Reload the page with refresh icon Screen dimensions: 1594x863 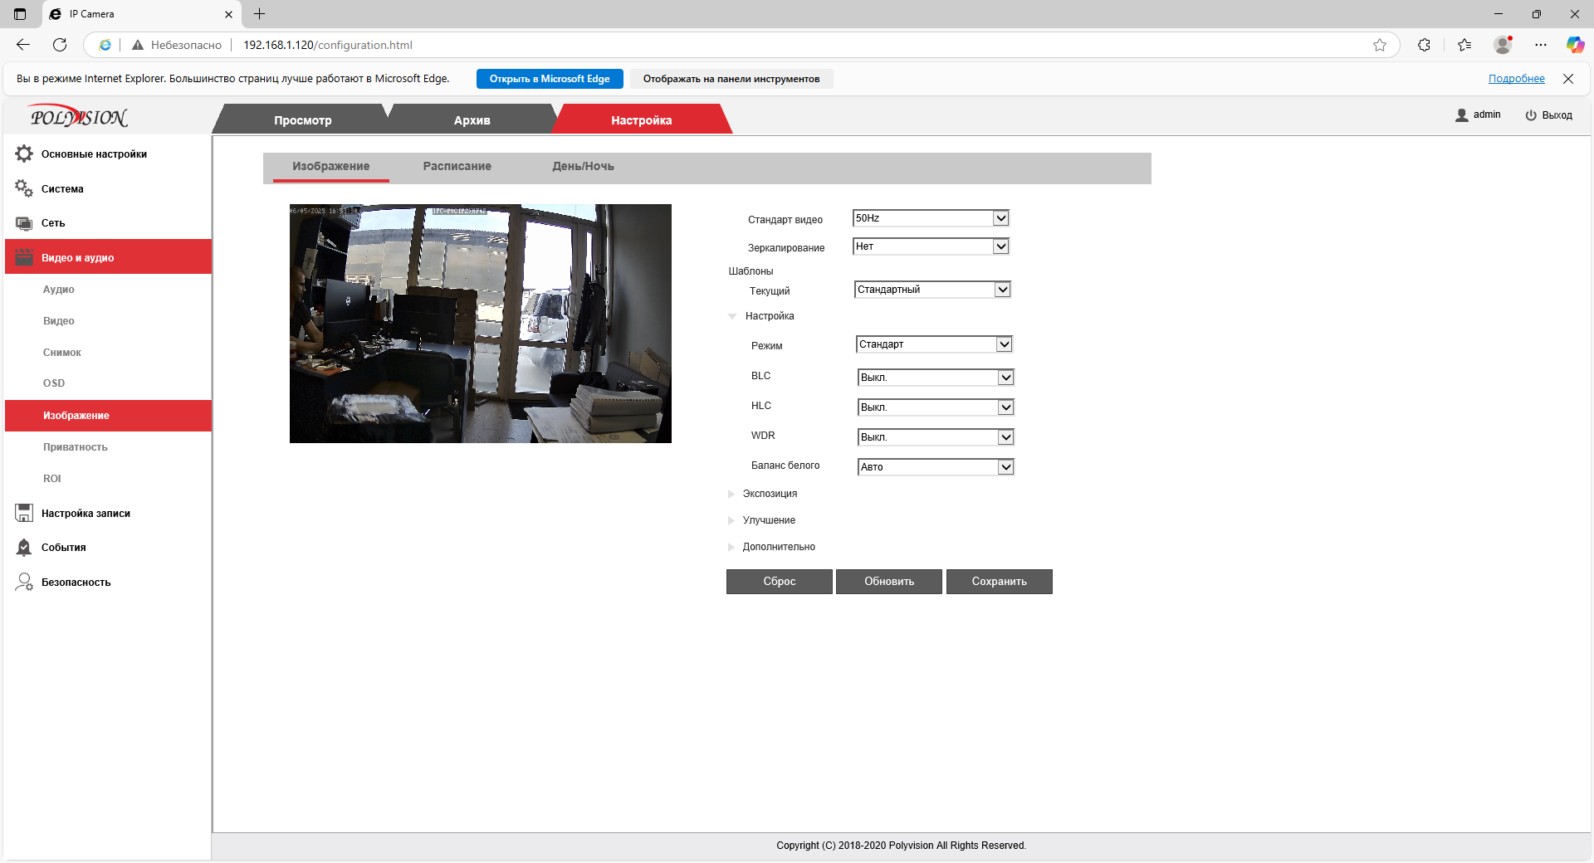click(x=60, y=45)
